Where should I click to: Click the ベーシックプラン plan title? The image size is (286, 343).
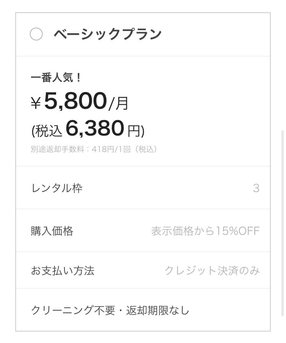coord(108,34)
